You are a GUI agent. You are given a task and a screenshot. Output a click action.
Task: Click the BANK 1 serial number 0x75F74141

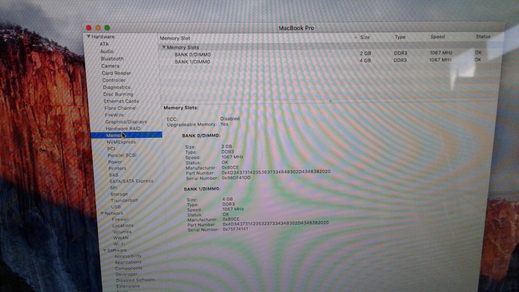[x=235, y=229]
